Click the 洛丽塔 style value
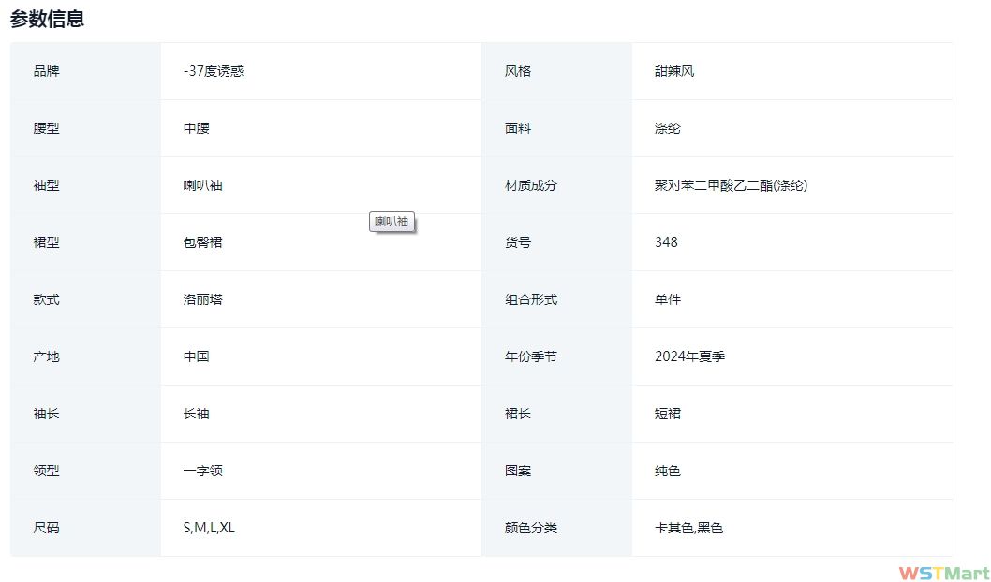991x582 pixels. (x=203, y=299)
